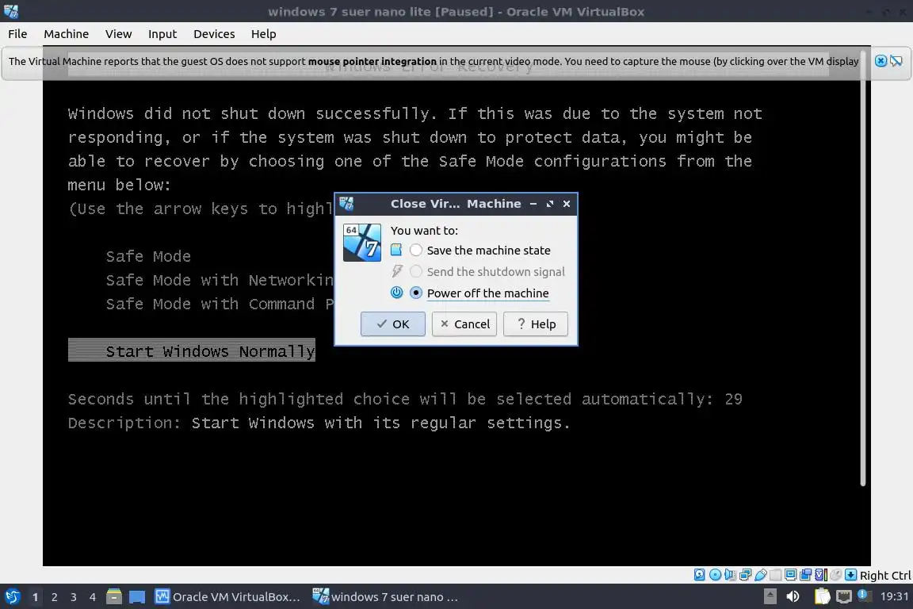Open the Devices menu
The width and height of the screenshot is (913, 609).
click(x=214, y=34)
